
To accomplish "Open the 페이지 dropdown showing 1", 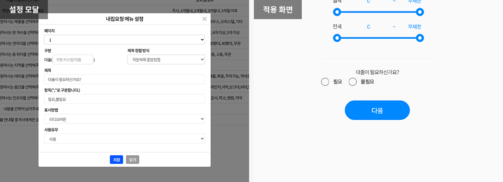I will 125,40.
